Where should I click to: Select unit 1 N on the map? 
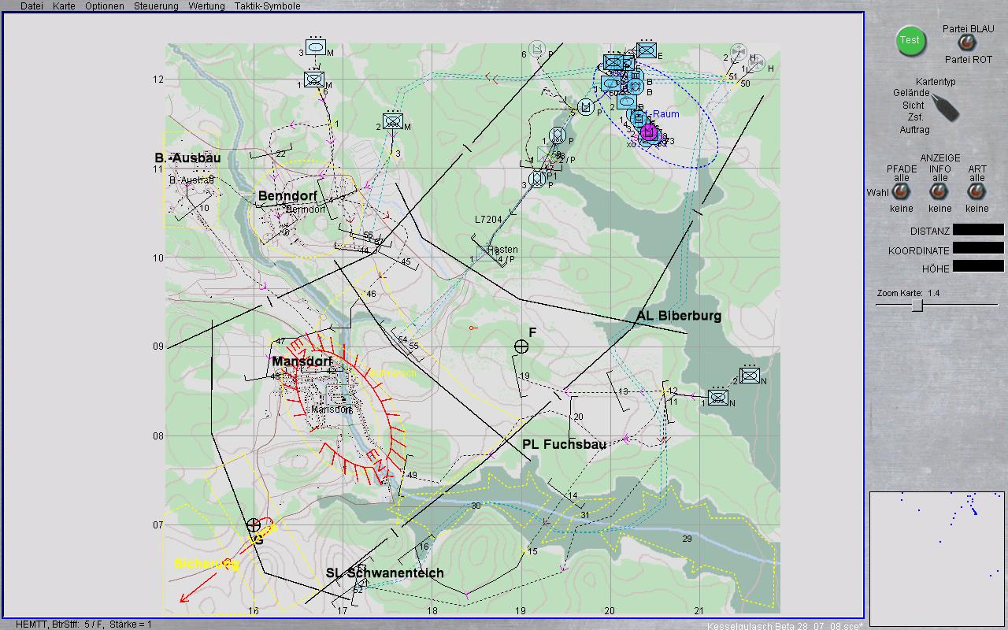coord(717,398)
